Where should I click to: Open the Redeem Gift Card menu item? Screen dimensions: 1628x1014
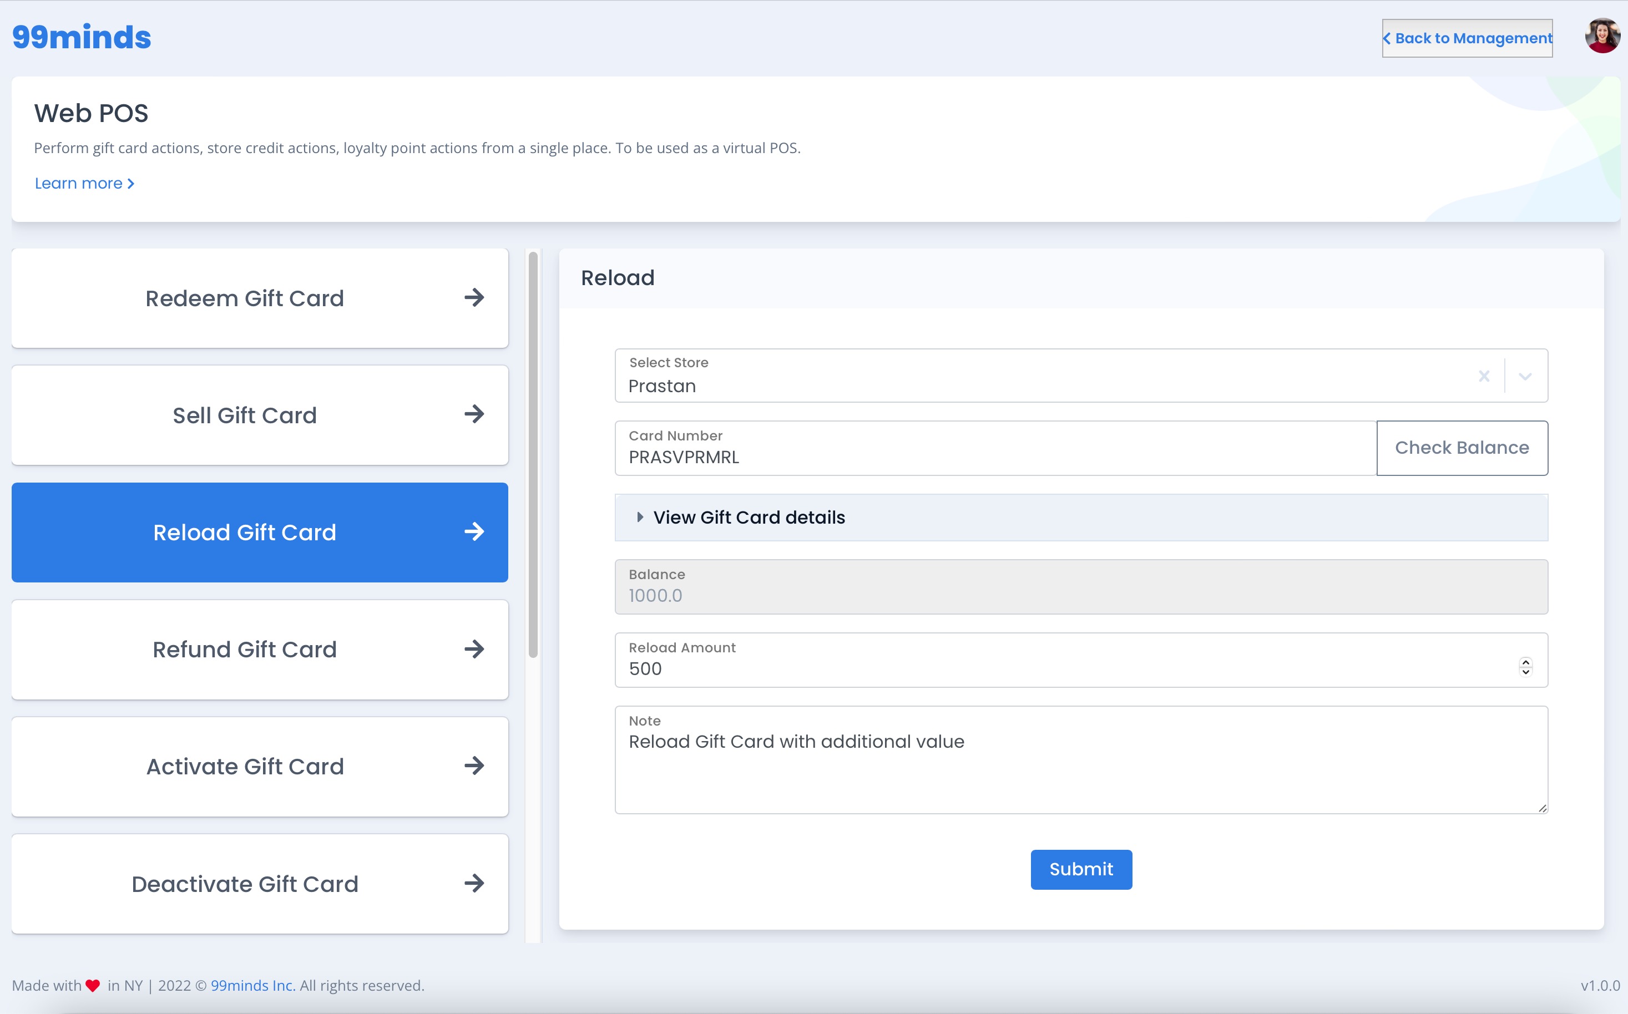(260, 298)
